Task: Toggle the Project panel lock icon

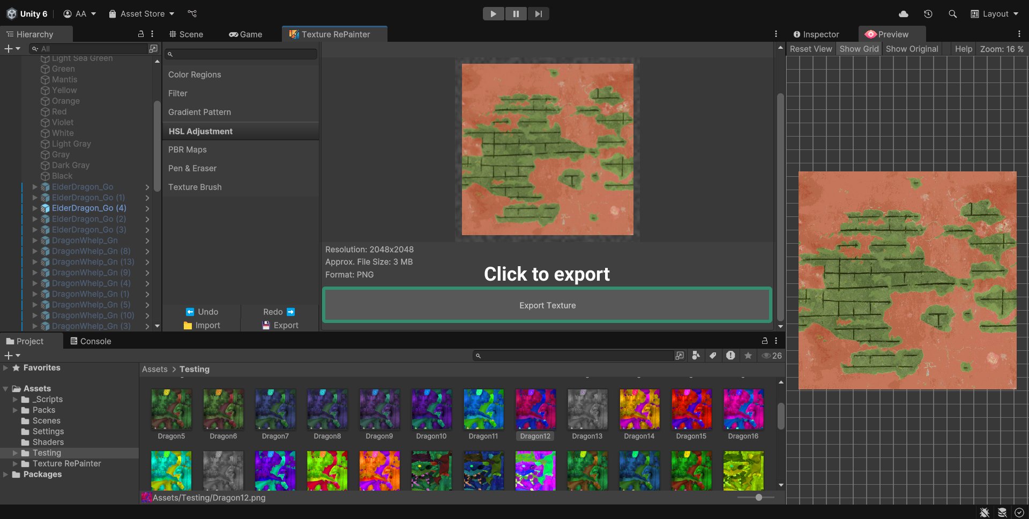Action: tap(765, 341)
